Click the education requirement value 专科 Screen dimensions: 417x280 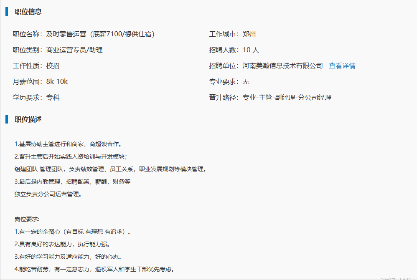pos(53,98)
